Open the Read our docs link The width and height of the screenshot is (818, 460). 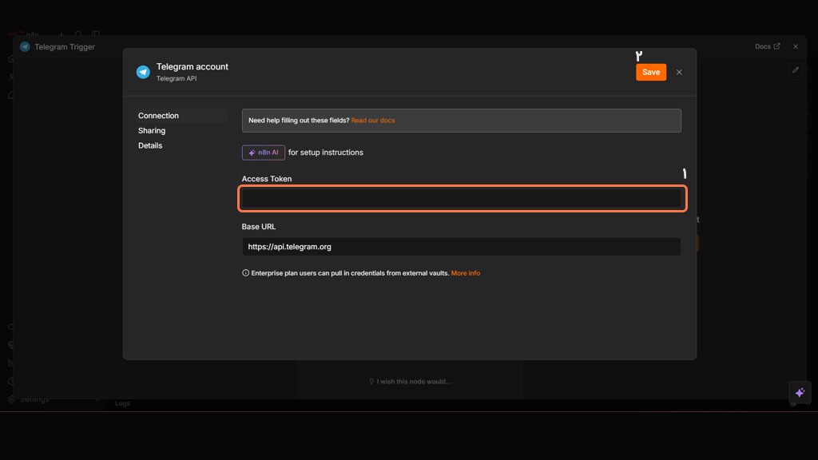pos(372,121)
